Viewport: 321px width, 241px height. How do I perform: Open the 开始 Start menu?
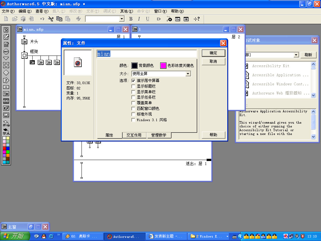pyautogui.click(x=15, y=236)
